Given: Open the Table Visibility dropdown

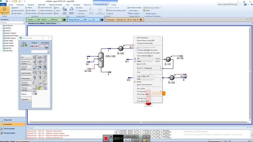Looking at the screenshot, I should tap(134, 13).
